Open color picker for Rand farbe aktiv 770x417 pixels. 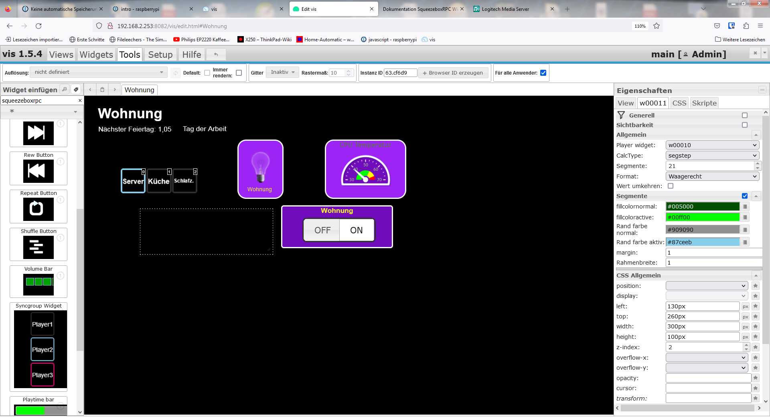745,242
